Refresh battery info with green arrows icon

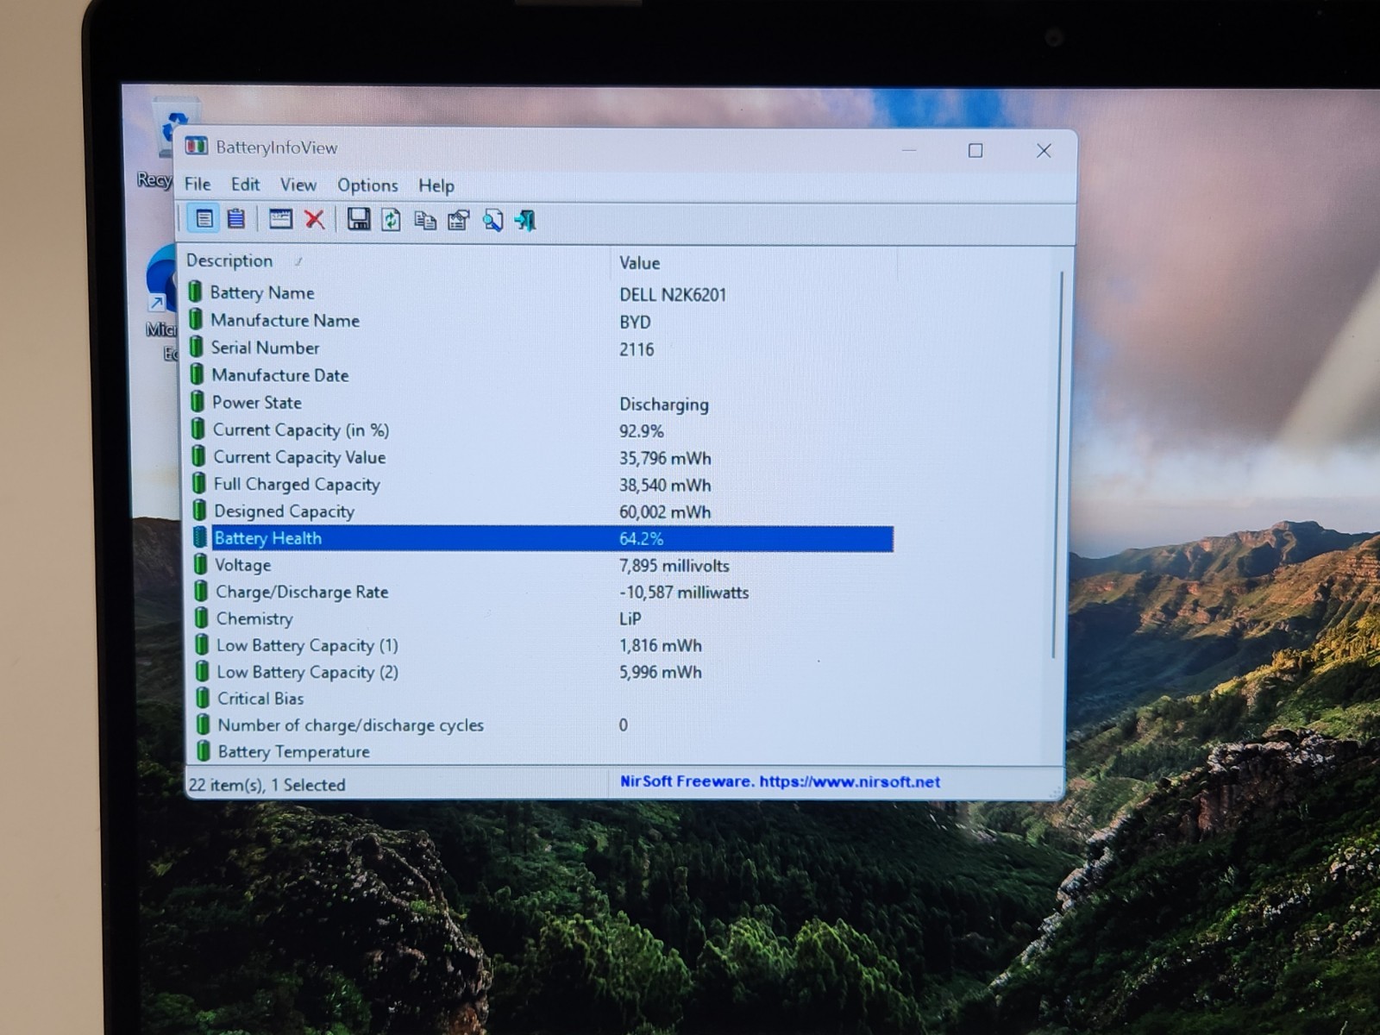[391, 220]
